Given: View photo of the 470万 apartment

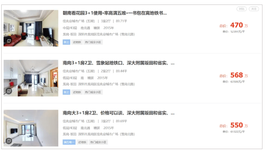Looking at the screenshot, I should point(31,28).
